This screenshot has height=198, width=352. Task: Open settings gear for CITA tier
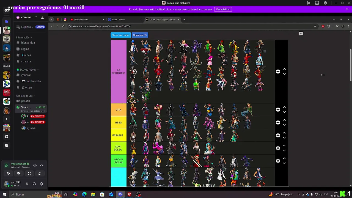coord(278,110)
